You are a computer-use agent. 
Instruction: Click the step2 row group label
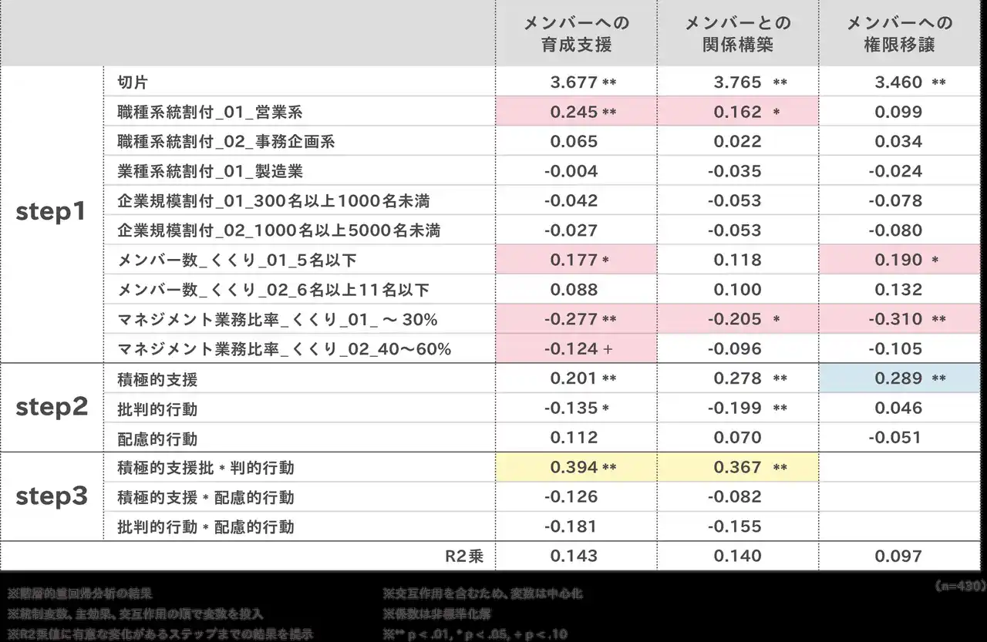click(x=52, y=407)
